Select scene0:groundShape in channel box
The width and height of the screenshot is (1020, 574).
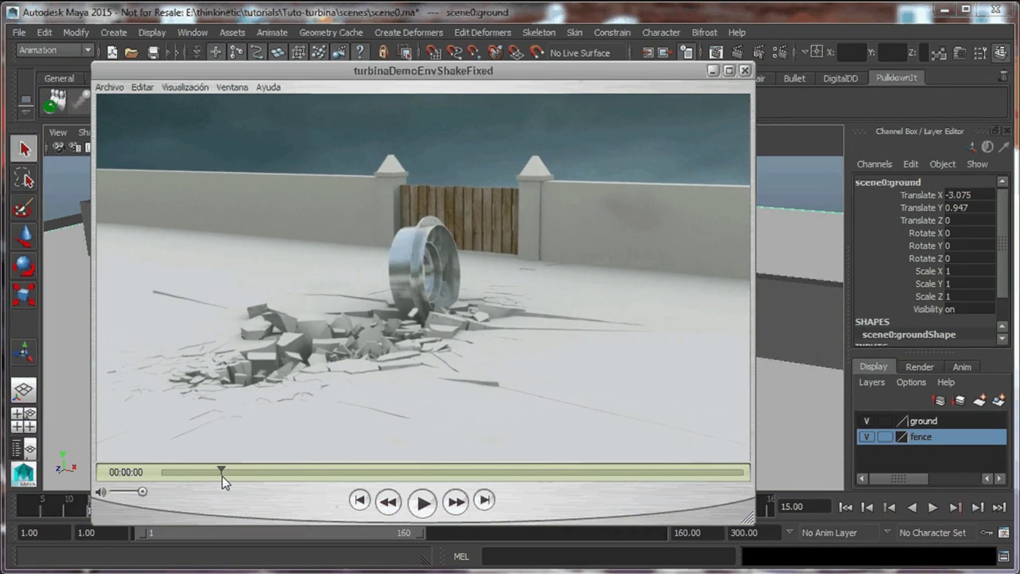pos(909,335)
